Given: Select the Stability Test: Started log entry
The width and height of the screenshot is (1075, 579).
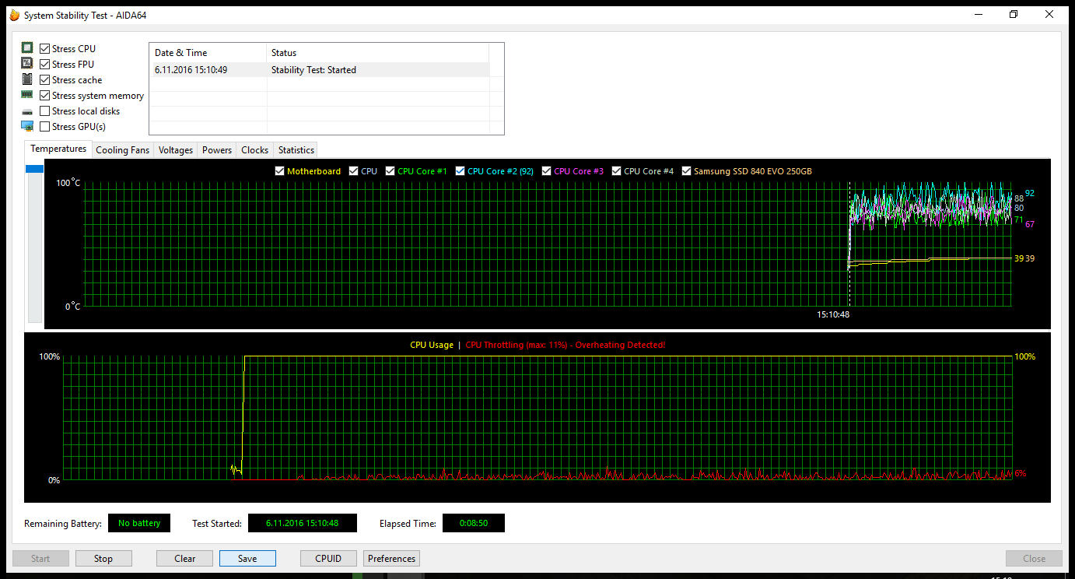Looking at the screenshot, I should (x=313, y=69).
